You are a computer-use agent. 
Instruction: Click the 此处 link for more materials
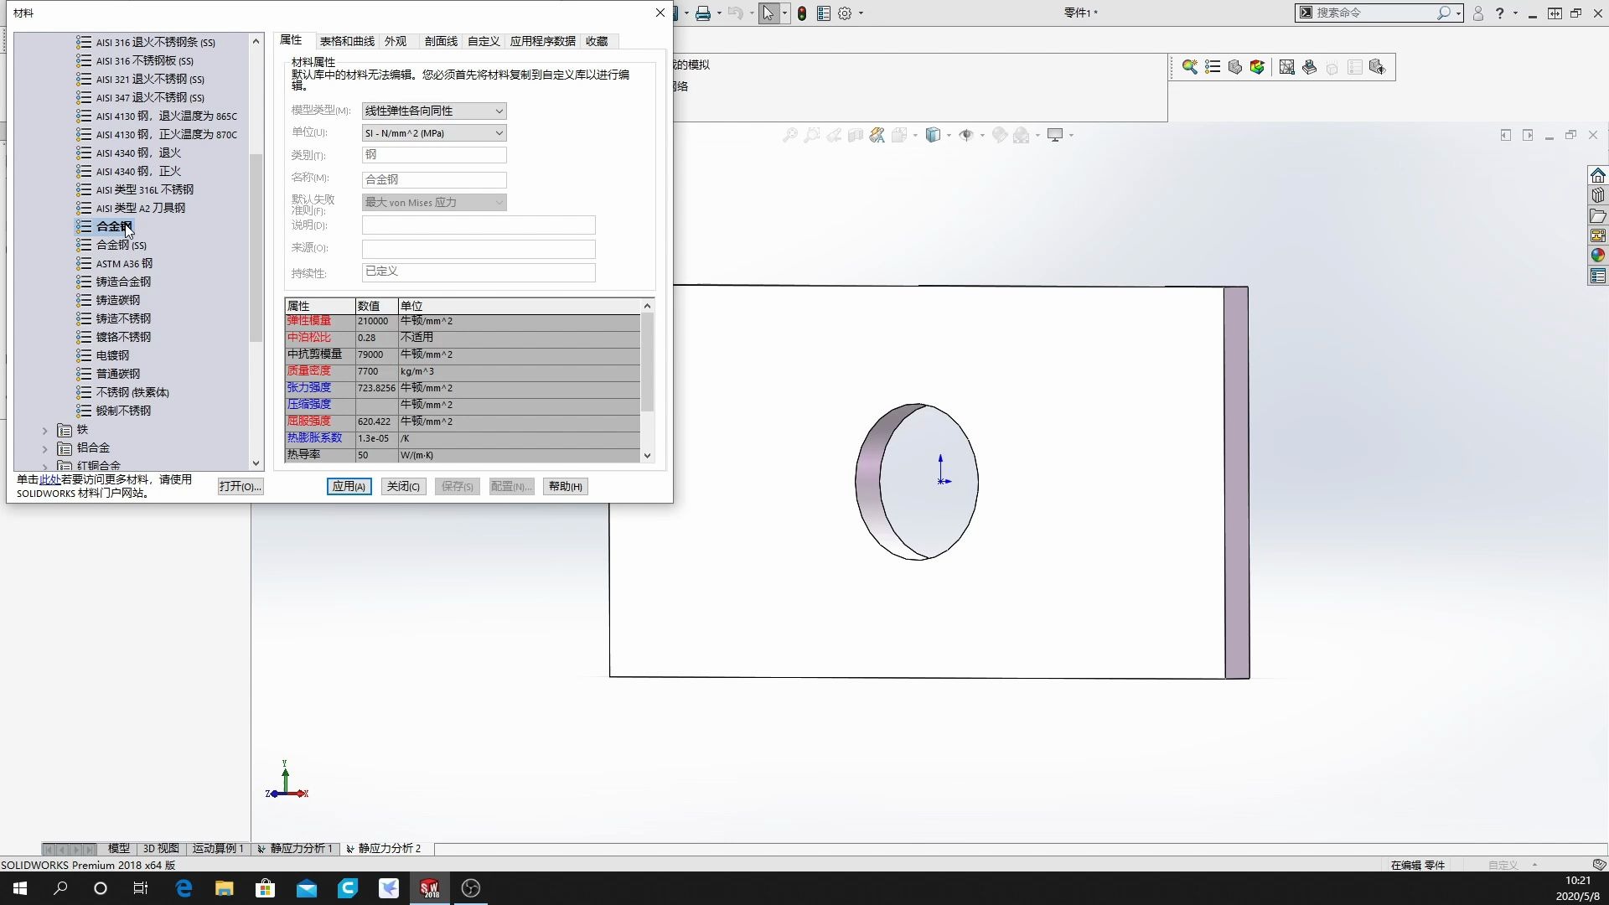tap(49, 479)
